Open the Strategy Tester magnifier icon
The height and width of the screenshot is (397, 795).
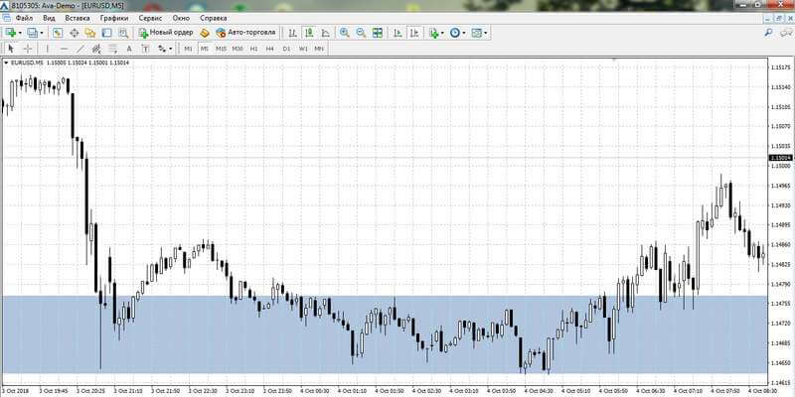tap(123, 33)
